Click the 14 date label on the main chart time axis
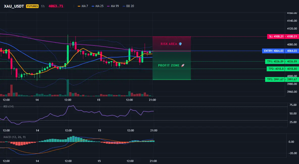The image size is (299, 164). coord(37,100)
